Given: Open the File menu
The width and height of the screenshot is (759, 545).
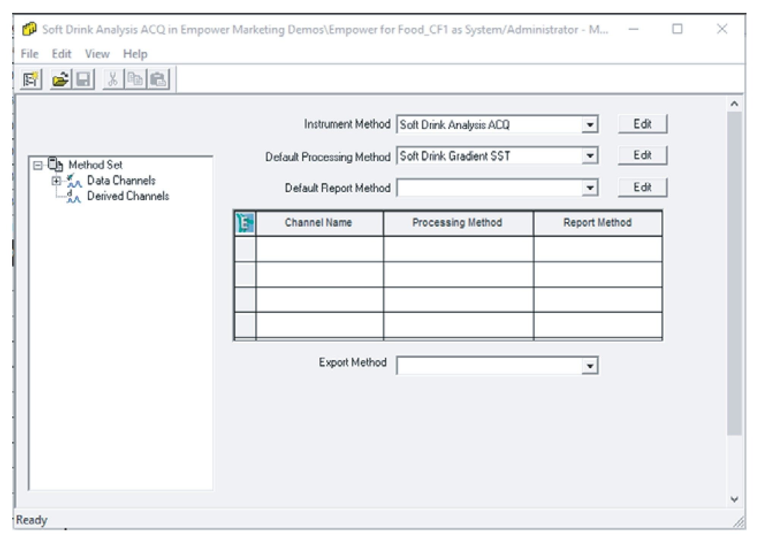Looking at the screenshot, I should pos(30,54).
